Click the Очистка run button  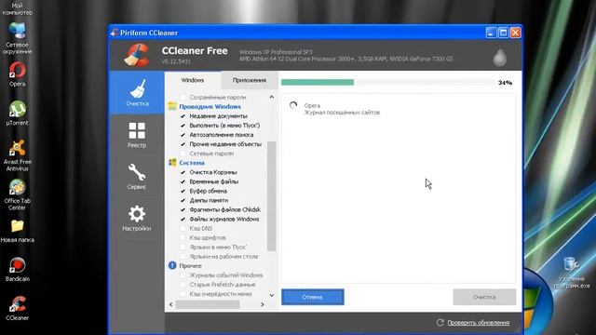click(x=484, y=297)
